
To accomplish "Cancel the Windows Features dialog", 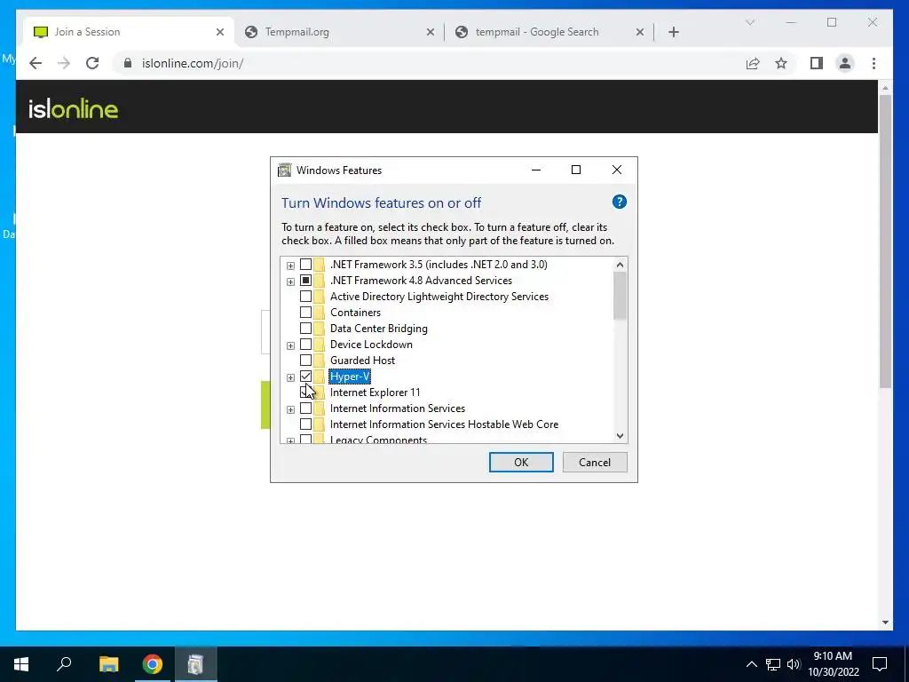I will pos(595,462).
